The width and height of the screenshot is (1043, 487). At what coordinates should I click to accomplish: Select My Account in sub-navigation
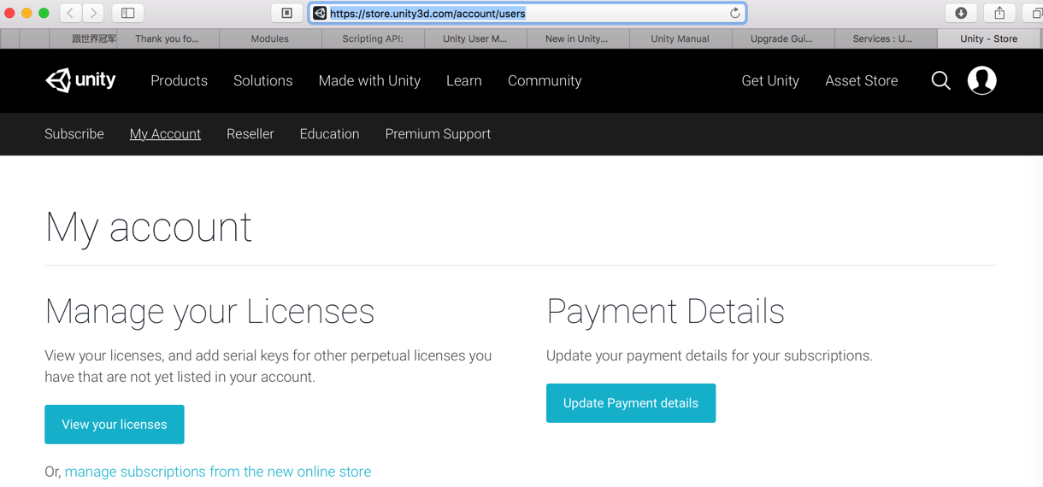tap(165, 134)
